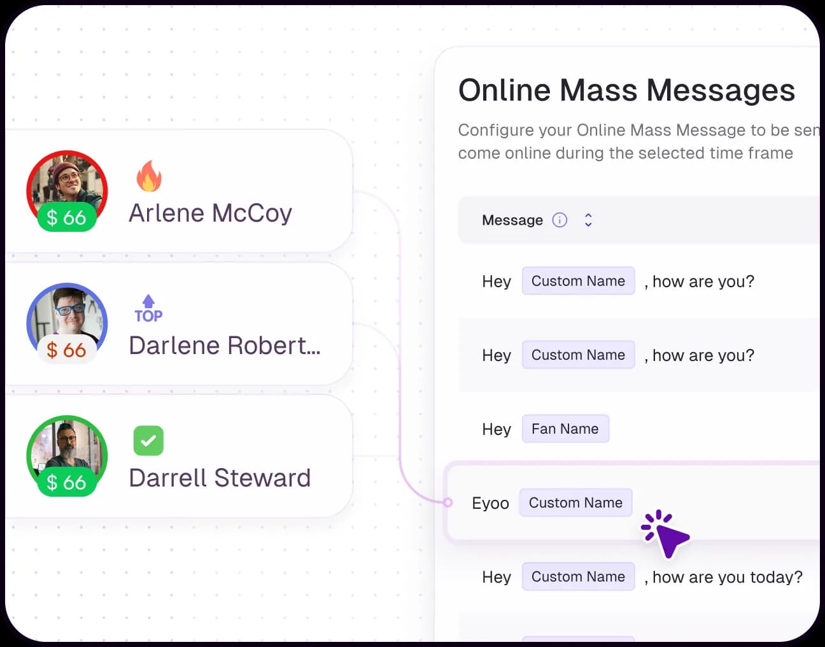This screenshot has width=825, height=647.
Task: Click 'Hey' in the Fan Name row
Action: coord(497,429)
